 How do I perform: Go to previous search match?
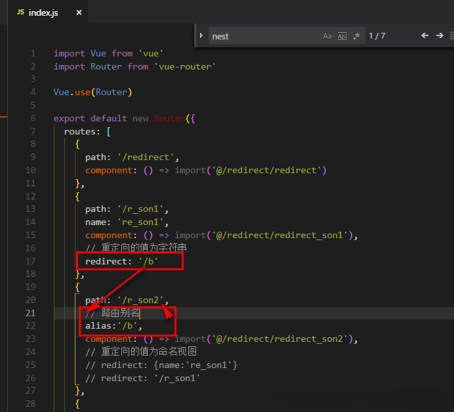(x=424, y=35)
